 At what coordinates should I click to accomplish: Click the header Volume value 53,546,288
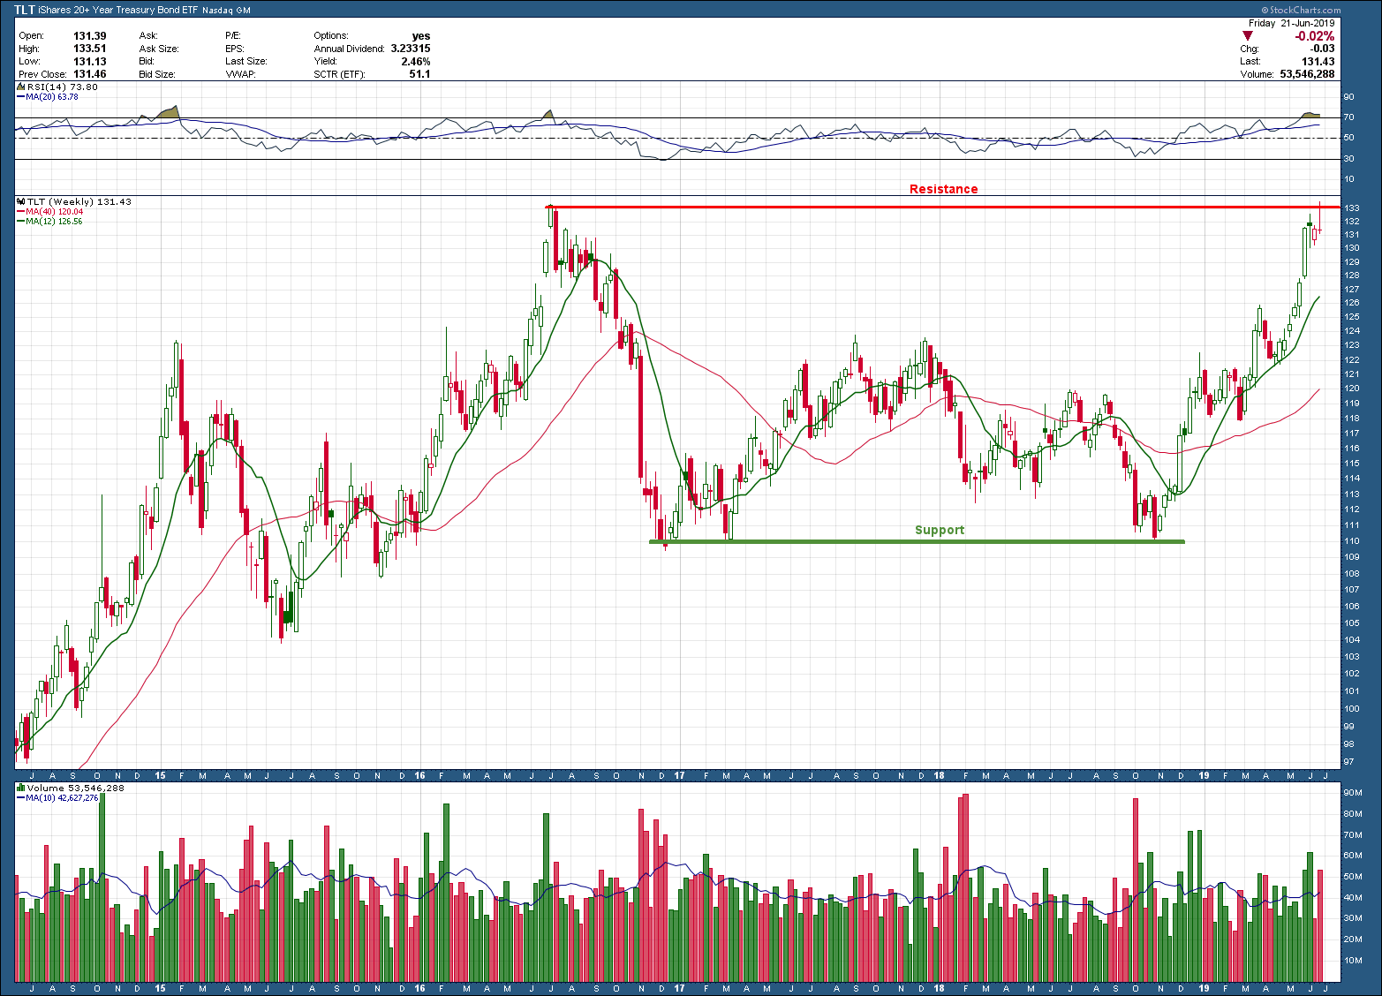pos(1308,74)
